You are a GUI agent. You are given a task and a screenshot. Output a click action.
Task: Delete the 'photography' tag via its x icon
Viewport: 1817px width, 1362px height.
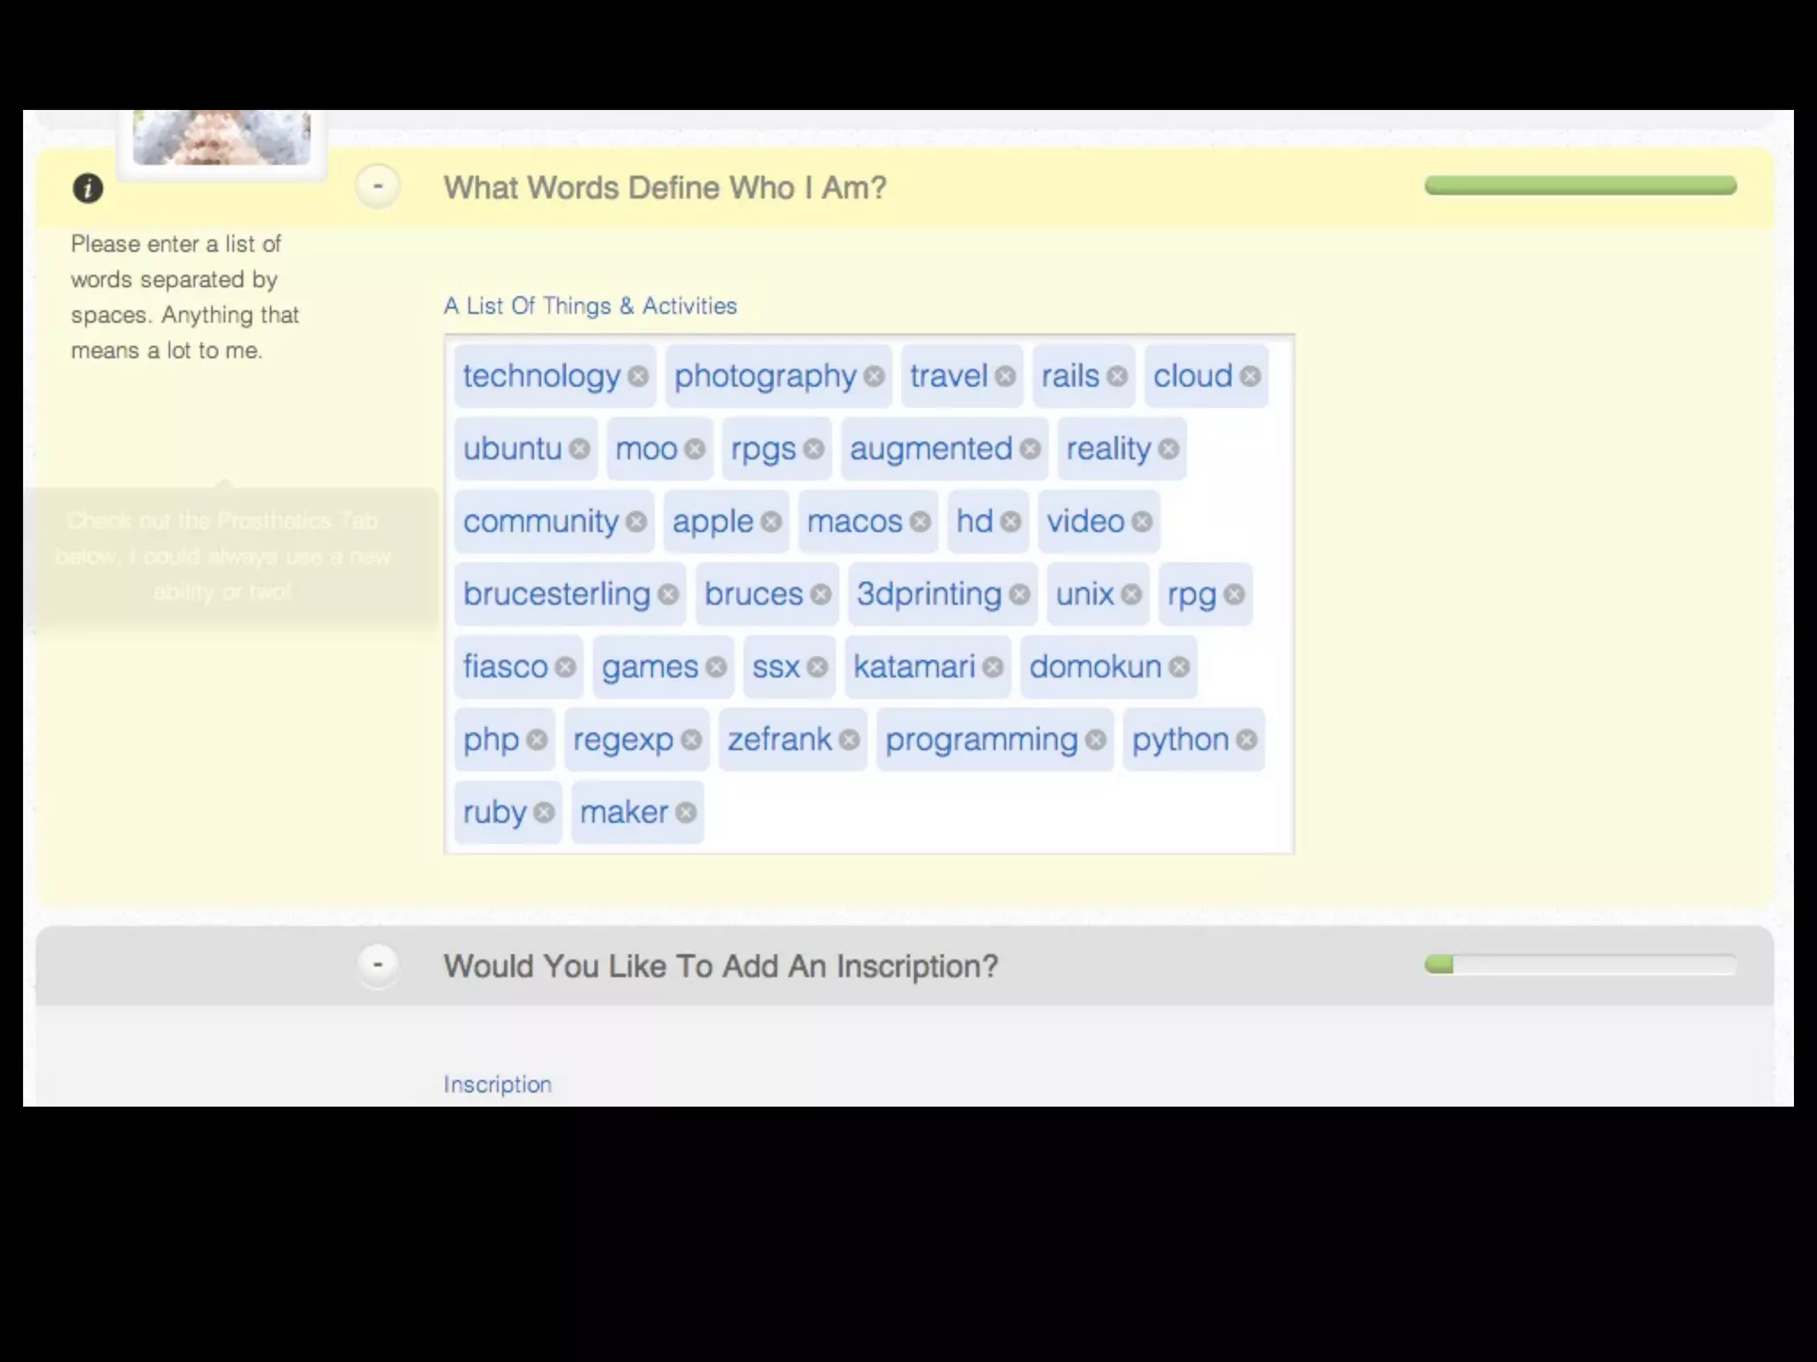874,376
